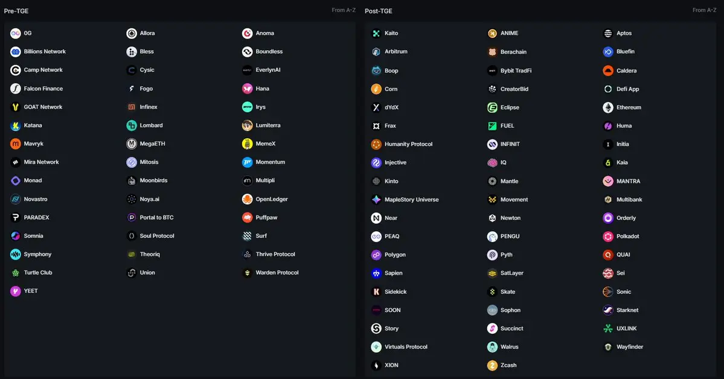Image resolution: width=724 pixels, height=379 pixels.
Task: Click the Kaito logo icon
Action: [x=376, y=33]
